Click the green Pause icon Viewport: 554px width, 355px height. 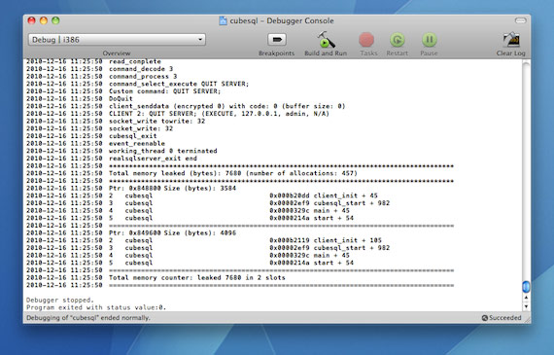pyautogui.click(x=430, y=40)
